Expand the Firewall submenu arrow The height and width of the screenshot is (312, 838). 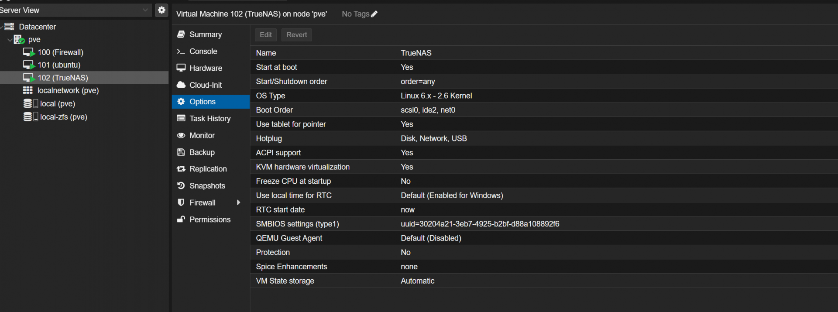point(239,202)
